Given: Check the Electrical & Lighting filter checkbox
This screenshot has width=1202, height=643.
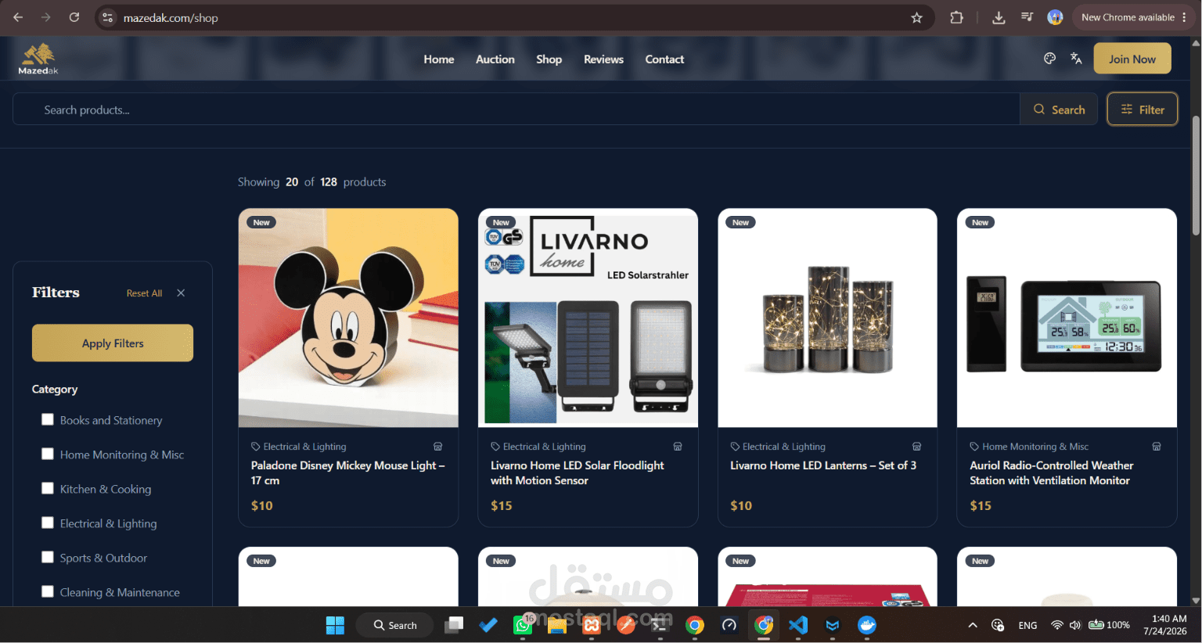Looking at the screenshot, I should coord(48,523).
